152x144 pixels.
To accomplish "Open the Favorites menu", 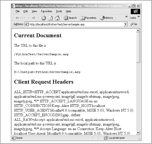I will (46, 11).
